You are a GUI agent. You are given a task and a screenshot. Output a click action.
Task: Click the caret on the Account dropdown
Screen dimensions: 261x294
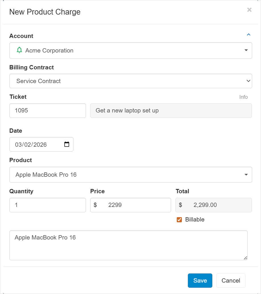click(246, 50)
